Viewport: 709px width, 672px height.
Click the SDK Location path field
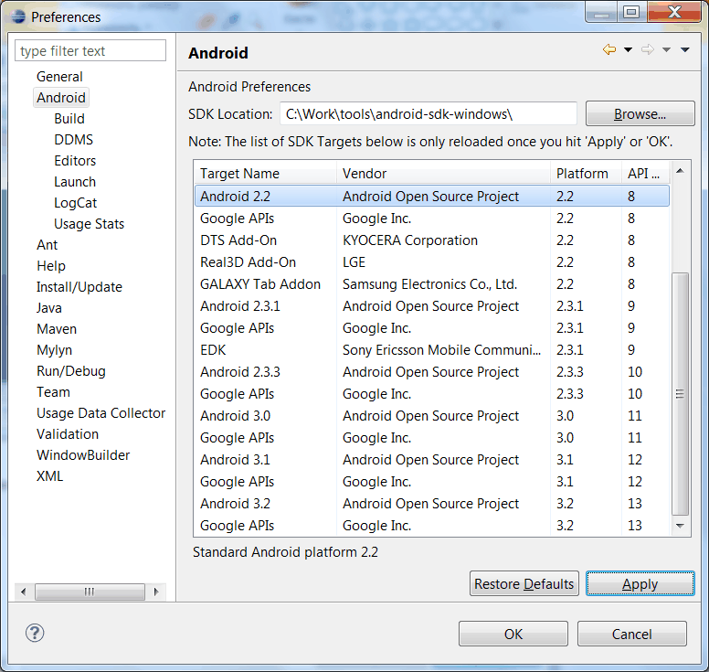tap(429, 113)
